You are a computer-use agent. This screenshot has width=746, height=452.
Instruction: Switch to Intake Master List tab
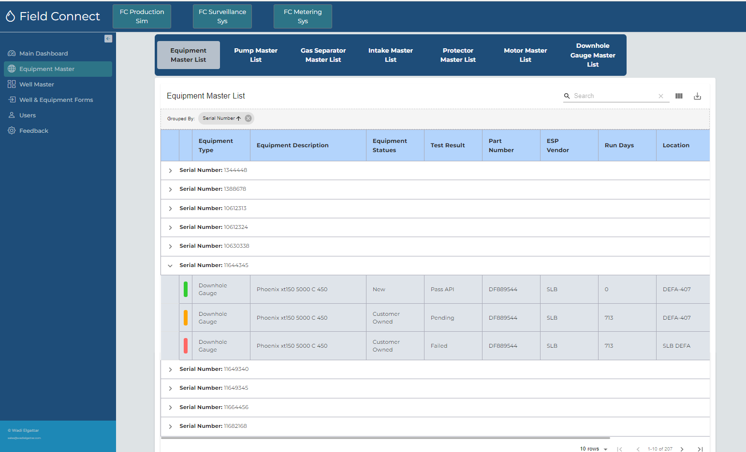click(391, 55)
